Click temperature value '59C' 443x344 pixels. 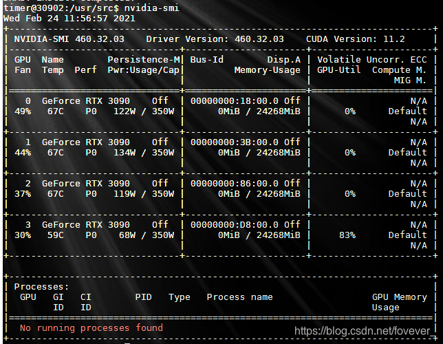coord(56,235)
